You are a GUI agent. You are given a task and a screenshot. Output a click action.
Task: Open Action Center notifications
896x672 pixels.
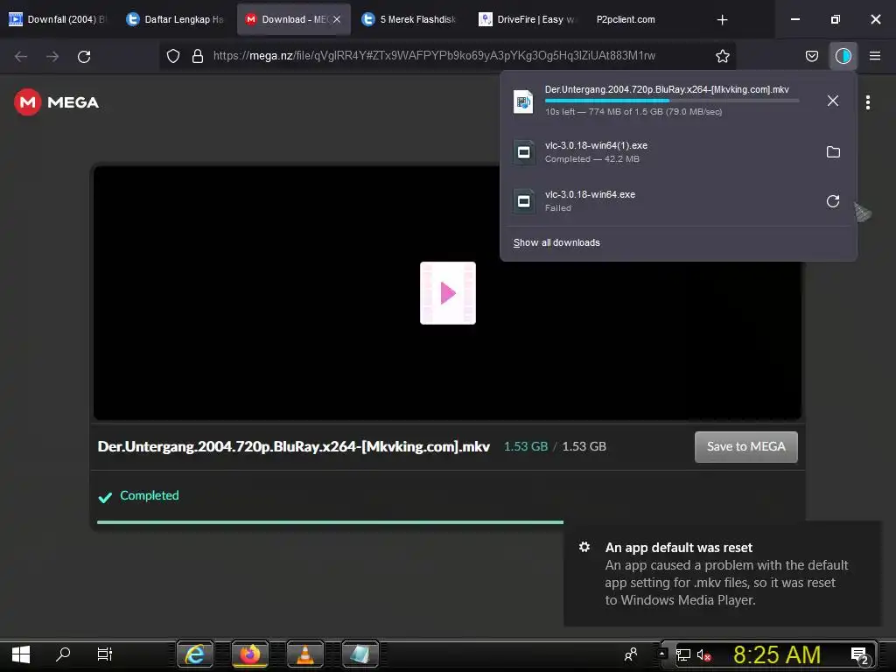(x=860, y=655)
